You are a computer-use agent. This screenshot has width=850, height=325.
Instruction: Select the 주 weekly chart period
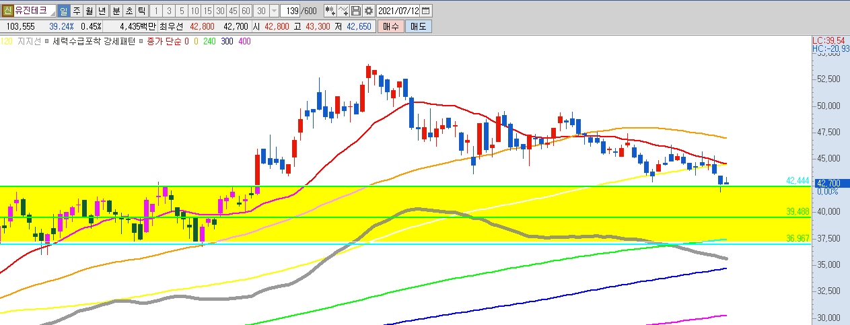(x=76, y=11)
